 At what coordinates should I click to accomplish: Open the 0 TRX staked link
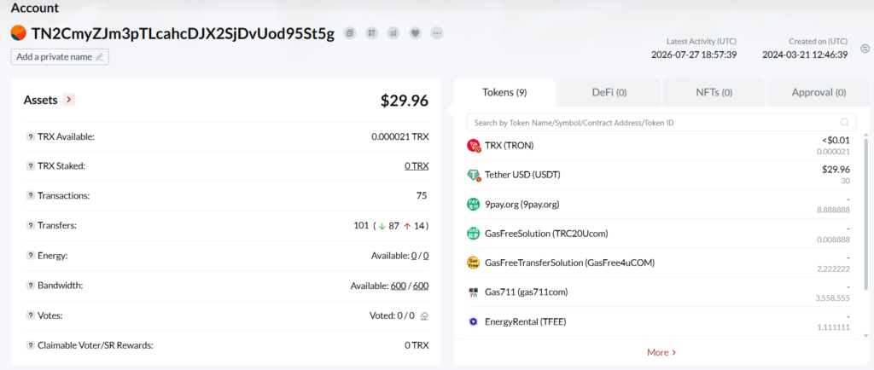point(417,166)
